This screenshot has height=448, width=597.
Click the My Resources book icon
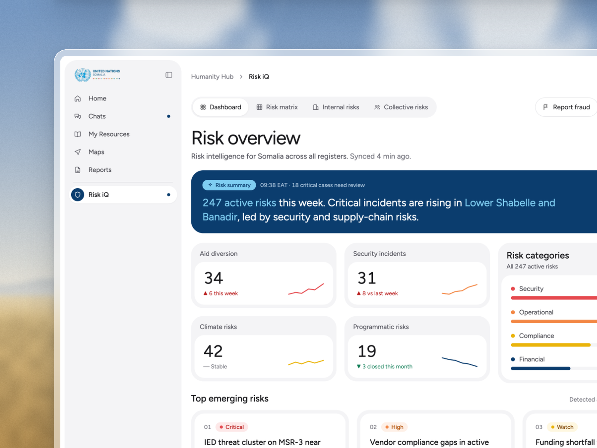[78, 134]
